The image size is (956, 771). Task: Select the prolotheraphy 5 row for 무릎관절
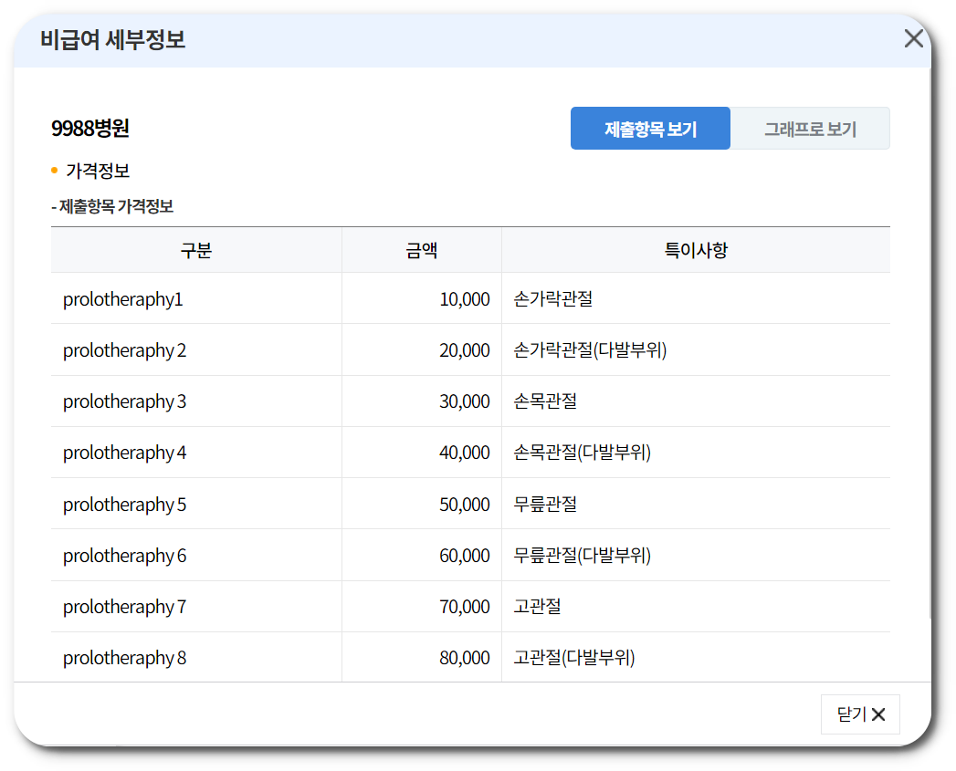(x=123, y=503)
